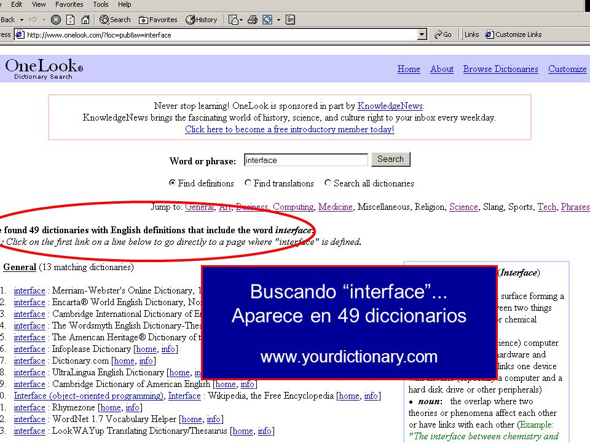Screen dimensions: 590x443
Task: Open the Favorites menu in the menu bar
Action: [x=69, y=4]
